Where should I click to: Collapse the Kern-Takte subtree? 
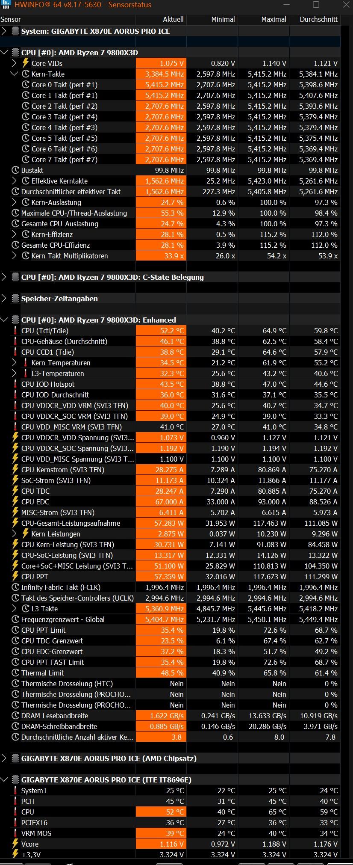click(x=14, y=74)
